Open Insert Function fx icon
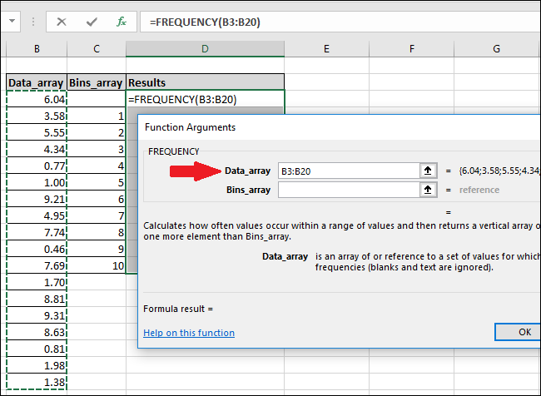 tap(122, 22)
